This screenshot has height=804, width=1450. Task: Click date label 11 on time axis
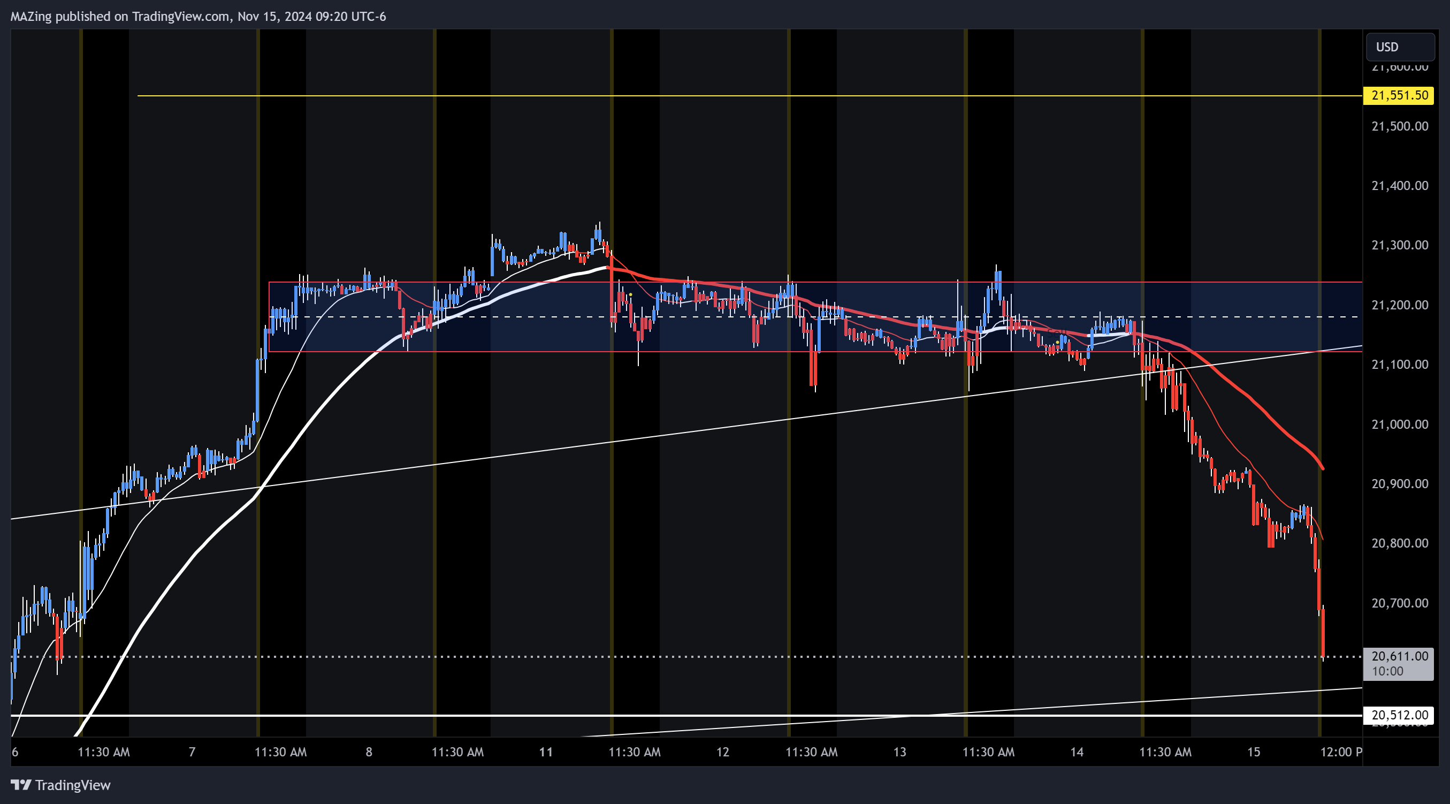click(545, 752)
